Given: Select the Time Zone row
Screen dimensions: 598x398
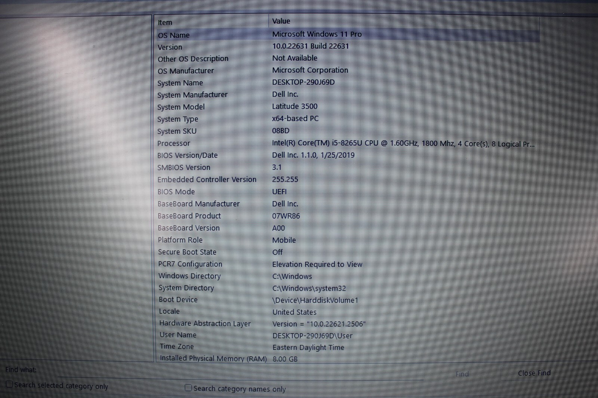Looking at the screenshot, I should (x=176, y=346).
